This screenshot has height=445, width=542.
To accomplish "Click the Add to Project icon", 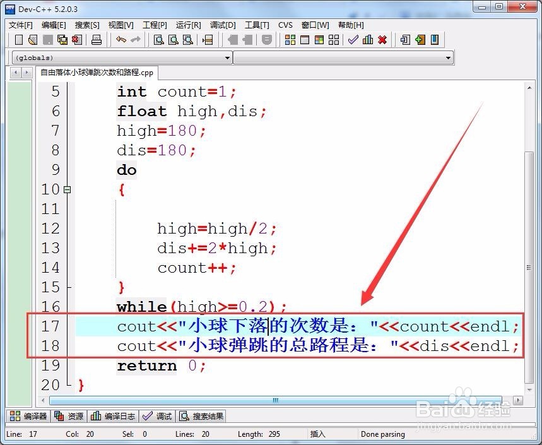I will tap(420, 40).
